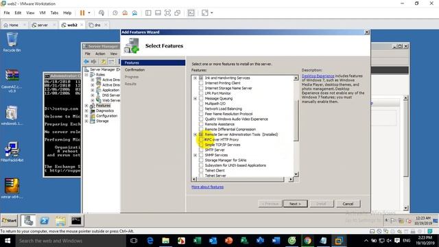The width and height of the screenshot is (439, 247).
Task: Select Telnet Server feature label
Action: [x=215, y=176]
